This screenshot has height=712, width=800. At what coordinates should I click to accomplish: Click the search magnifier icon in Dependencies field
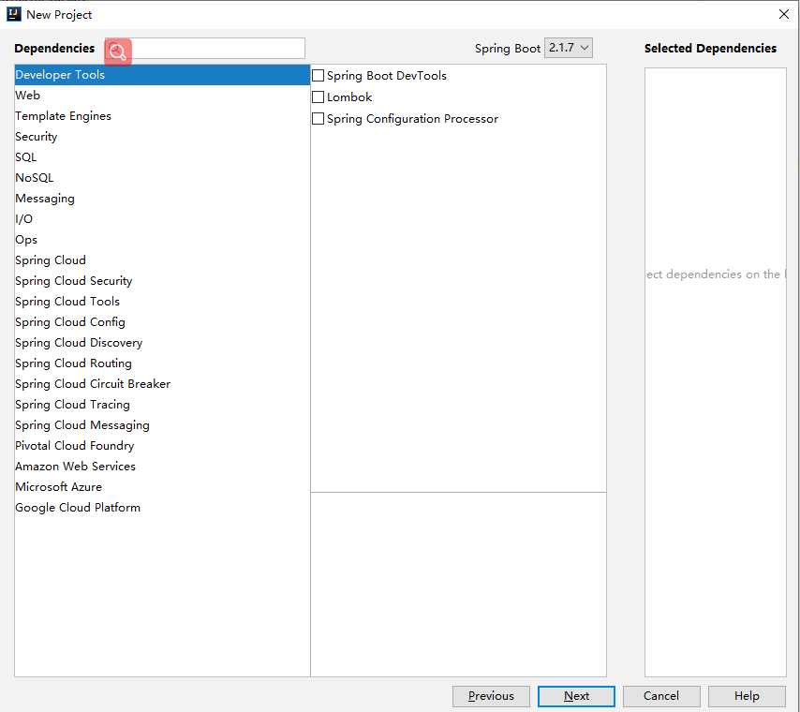[118, 52]
